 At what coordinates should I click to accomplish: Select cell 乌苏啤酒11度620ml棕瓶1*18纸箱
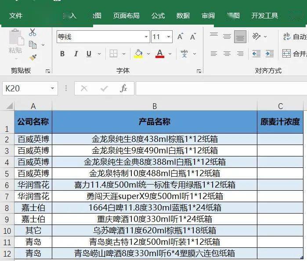click(155, 231)
